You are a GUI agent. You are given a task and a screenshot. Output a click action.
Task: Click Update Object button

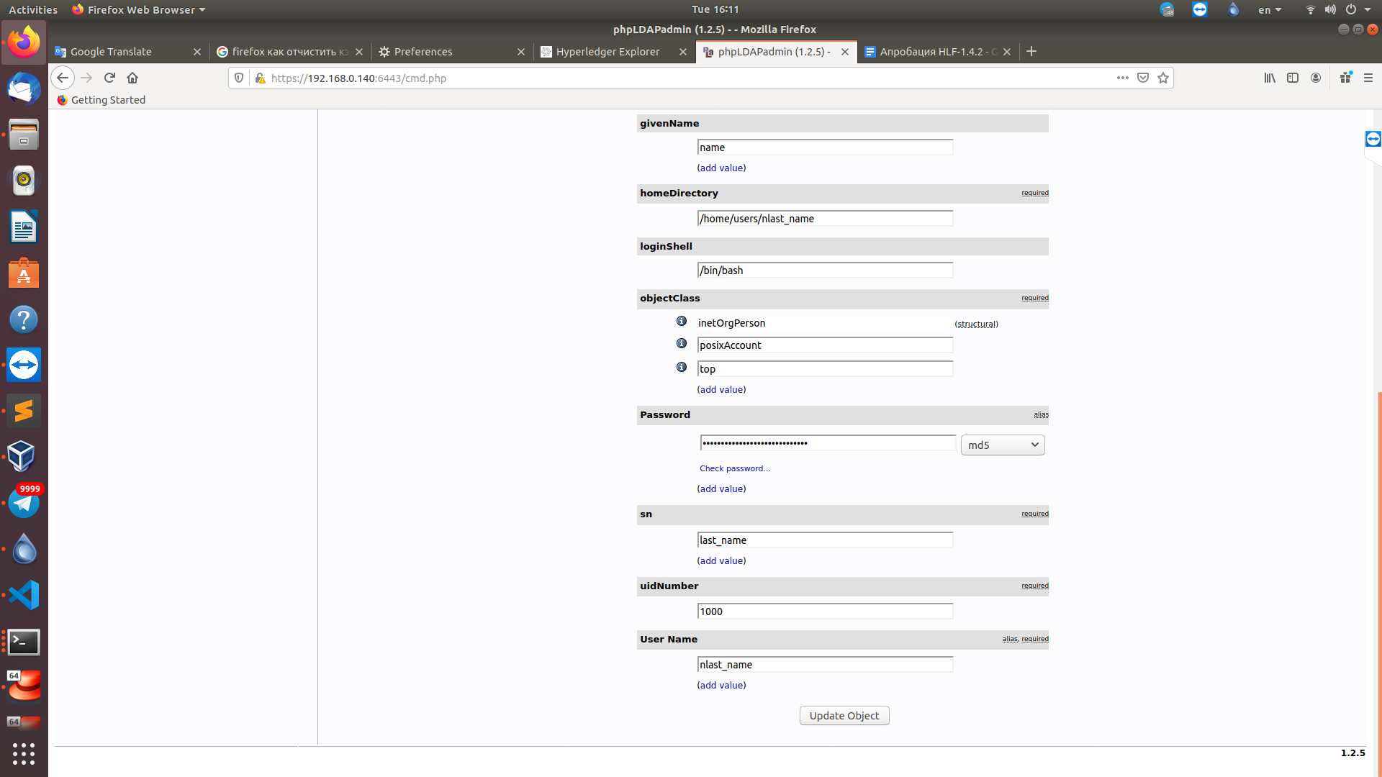[844, 715]
